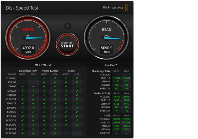Viewport: 198px width, 139px height.
Task: Click the 2K DCI 24 format row label
Action: pos(11,99)
